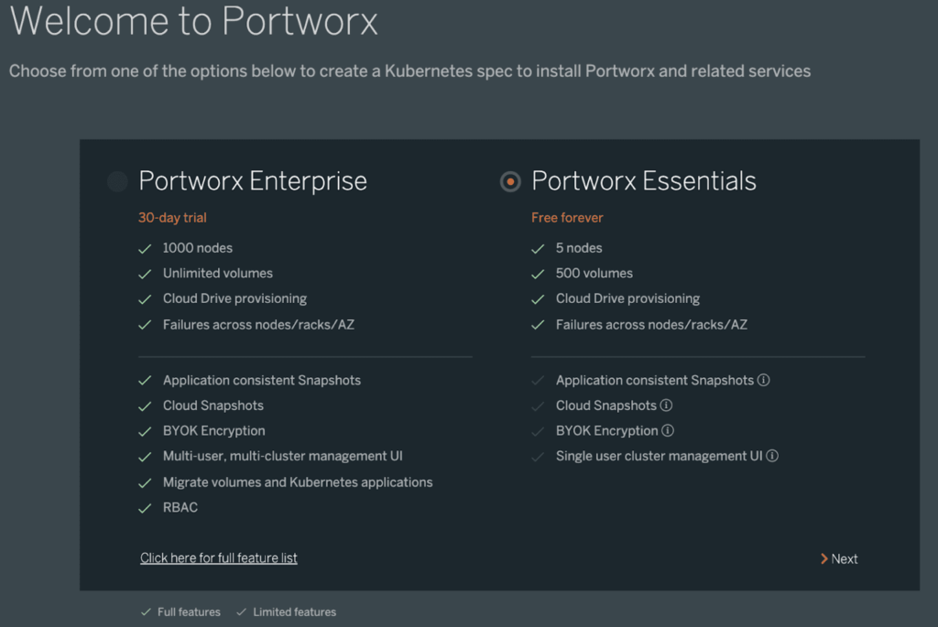This screenshot has width=938, height=627.
Task: Click the Free forever label
Action: tap(567, 217)
